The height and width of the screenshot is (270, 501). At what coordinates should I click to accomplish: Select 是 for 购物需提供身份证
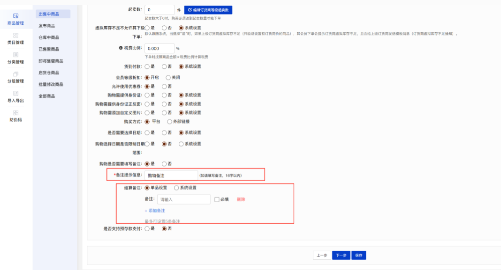click(x=147, y=95)
